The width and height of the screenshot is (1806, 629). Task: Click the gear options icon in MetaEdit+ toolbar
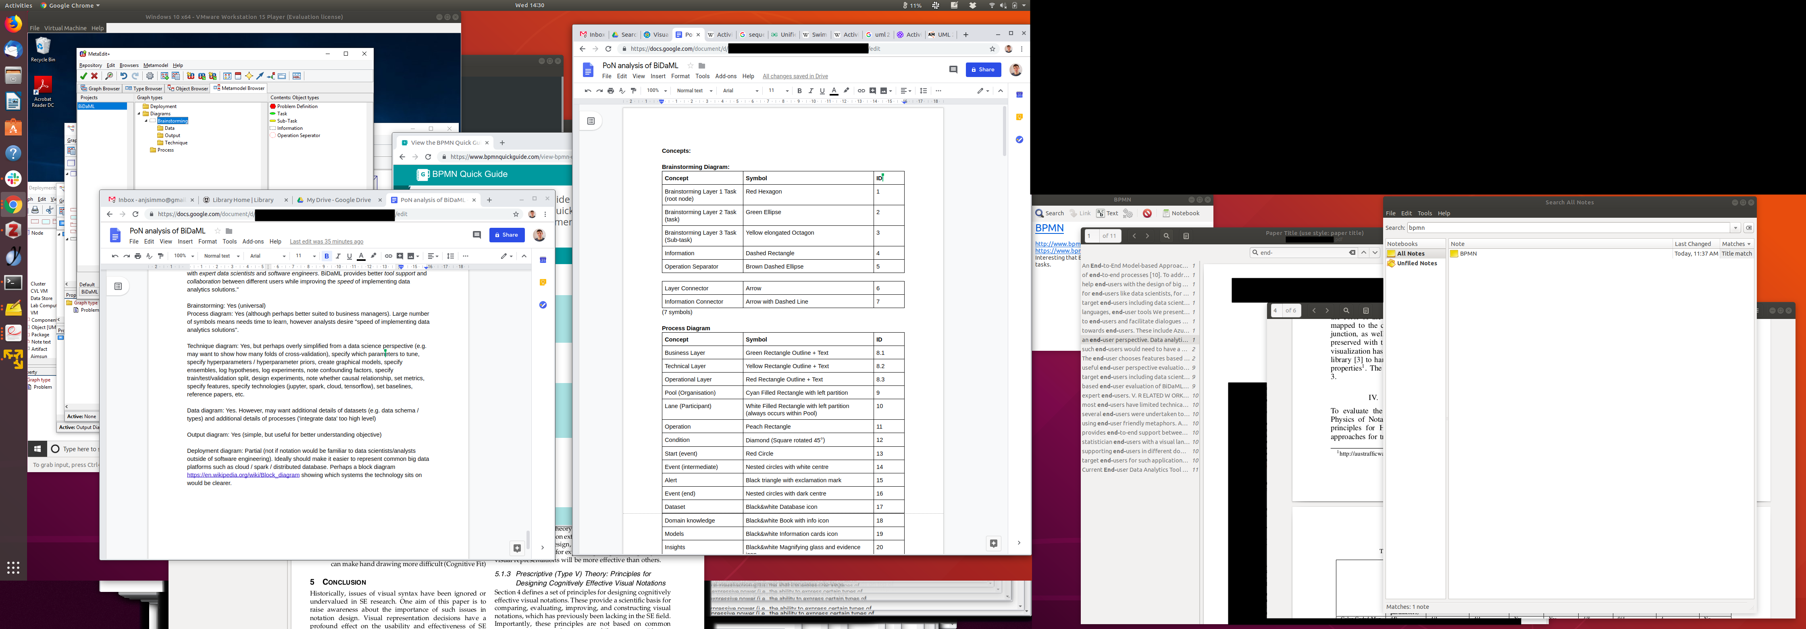pos(149,76)
